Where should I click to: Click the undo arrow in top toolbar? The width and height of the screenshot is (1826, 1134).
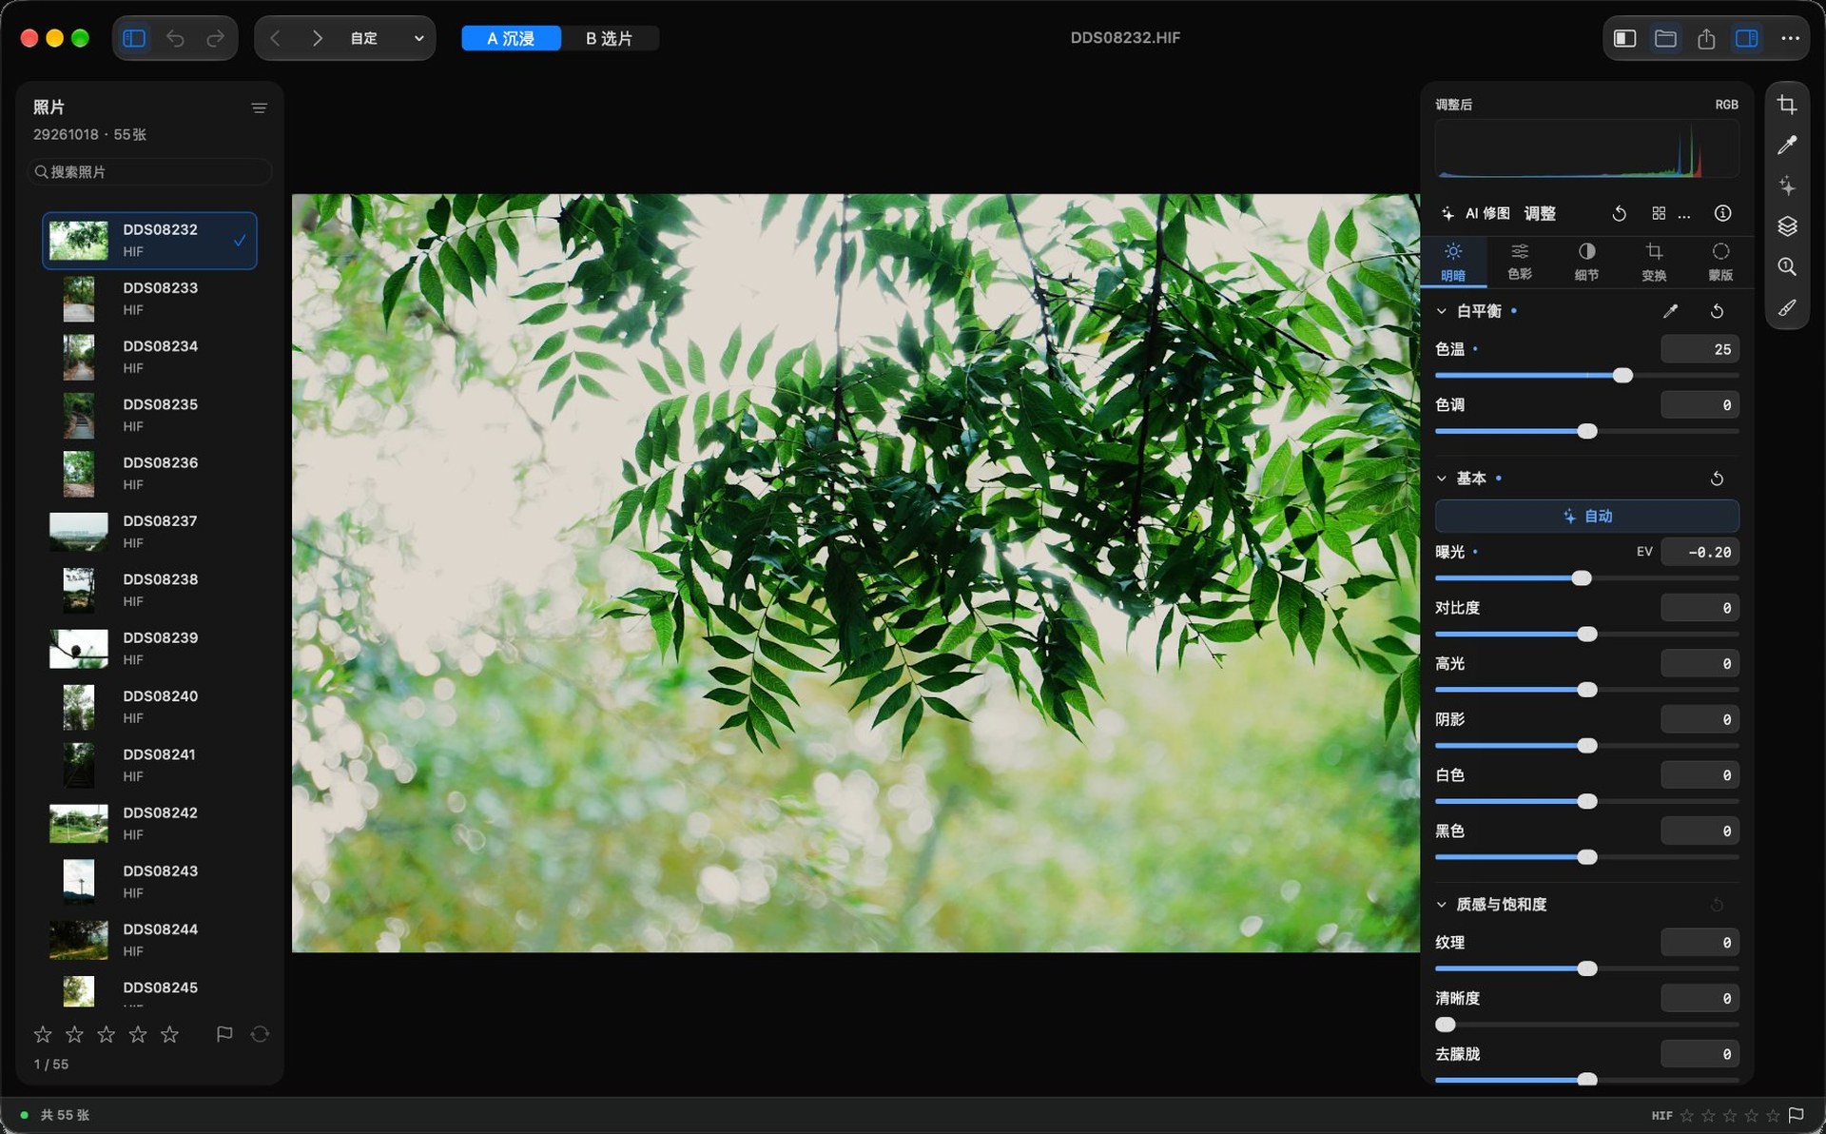click(175, 38)
